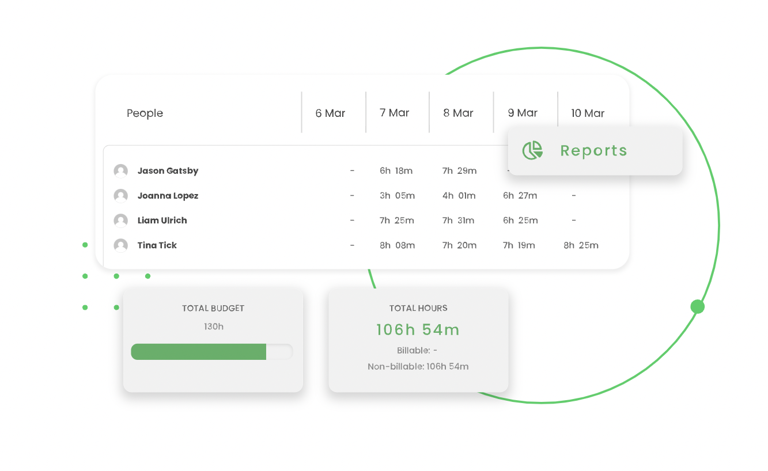This screenshot has height=471, width=768.
Task: Open the Reports button
Action: point(594,151)
